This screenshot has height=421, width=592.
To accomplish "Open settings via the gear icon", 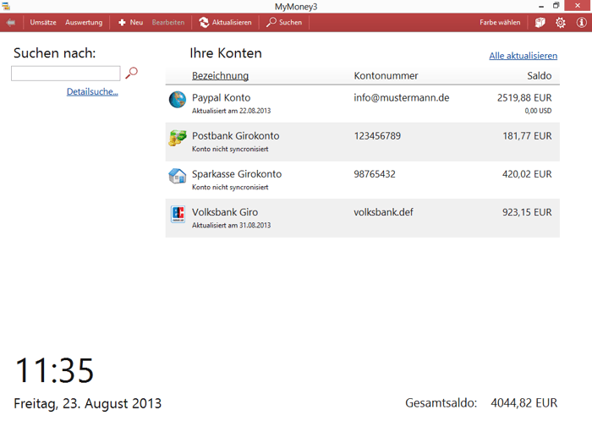I will 561,22.
